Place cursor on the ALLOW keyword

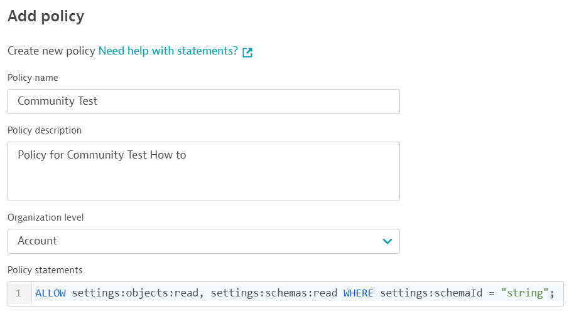coord(50,293)
